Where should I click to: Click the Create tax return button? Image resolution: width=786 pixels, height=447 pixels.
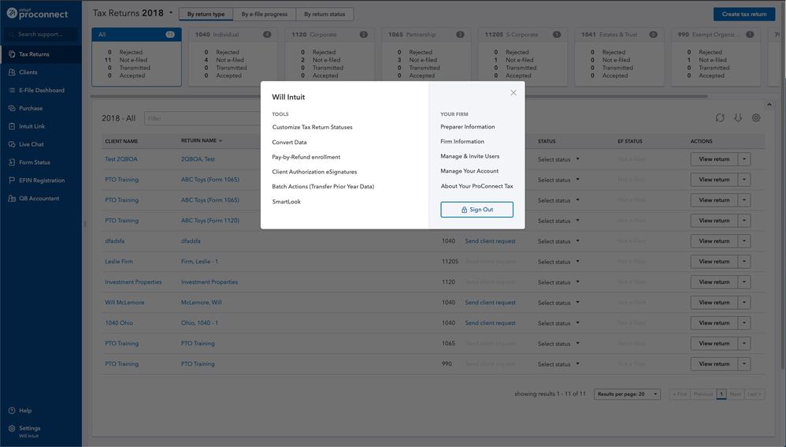click(743, 14)
